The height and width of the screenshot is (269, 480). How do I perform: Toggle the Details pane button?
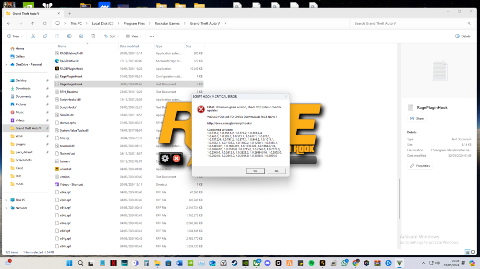tap(463, 36)
